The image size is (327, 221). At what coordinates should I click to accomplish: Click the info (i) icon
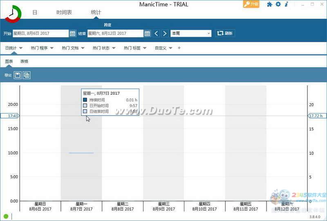(287, 4)
